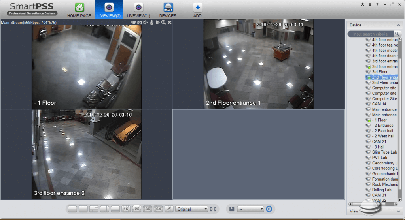
Task: Switch to 64-window layout
Action: coord(158,209)
